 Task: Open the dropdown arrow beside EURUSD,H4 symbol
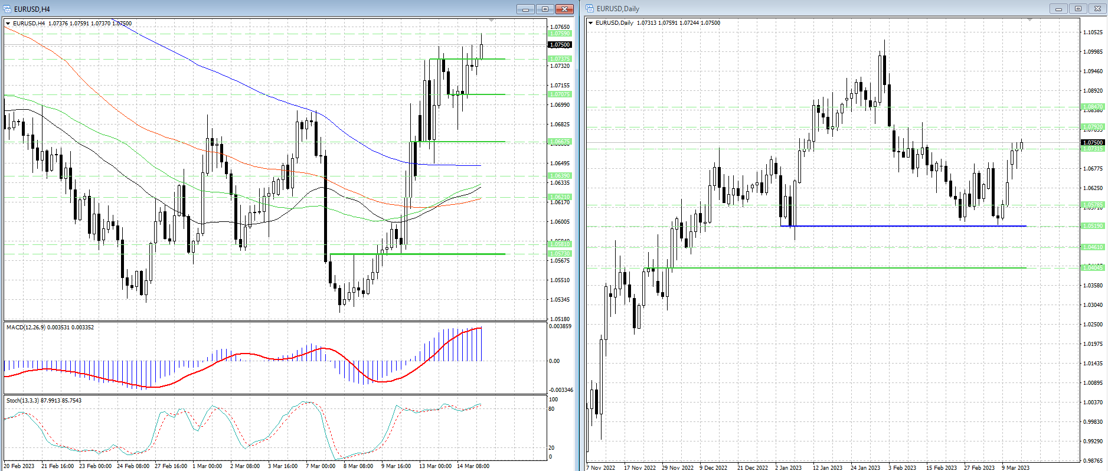tap(8, 24)
